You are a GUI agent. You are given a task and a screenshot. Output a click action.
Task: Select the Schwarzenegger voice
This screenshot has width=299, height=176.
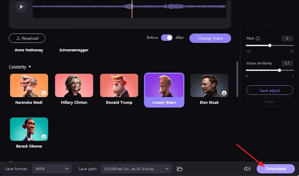point(74,50)
